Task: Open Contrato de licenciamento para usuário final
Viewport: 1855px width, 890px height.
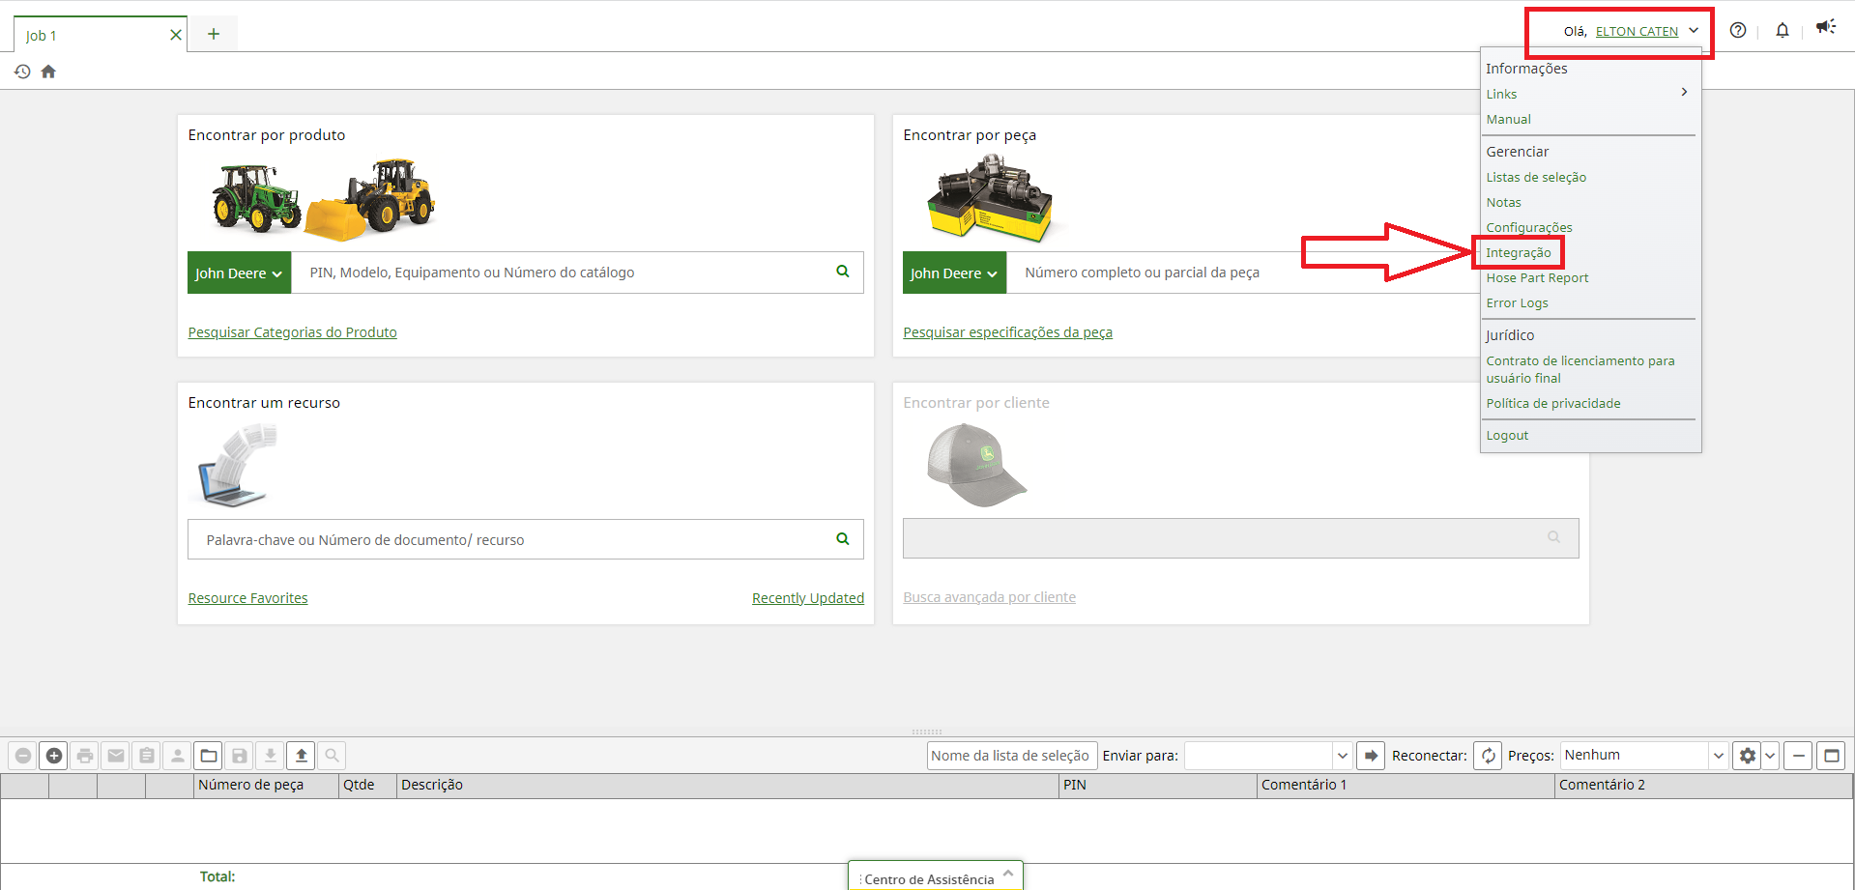Action: point(1580,369)
